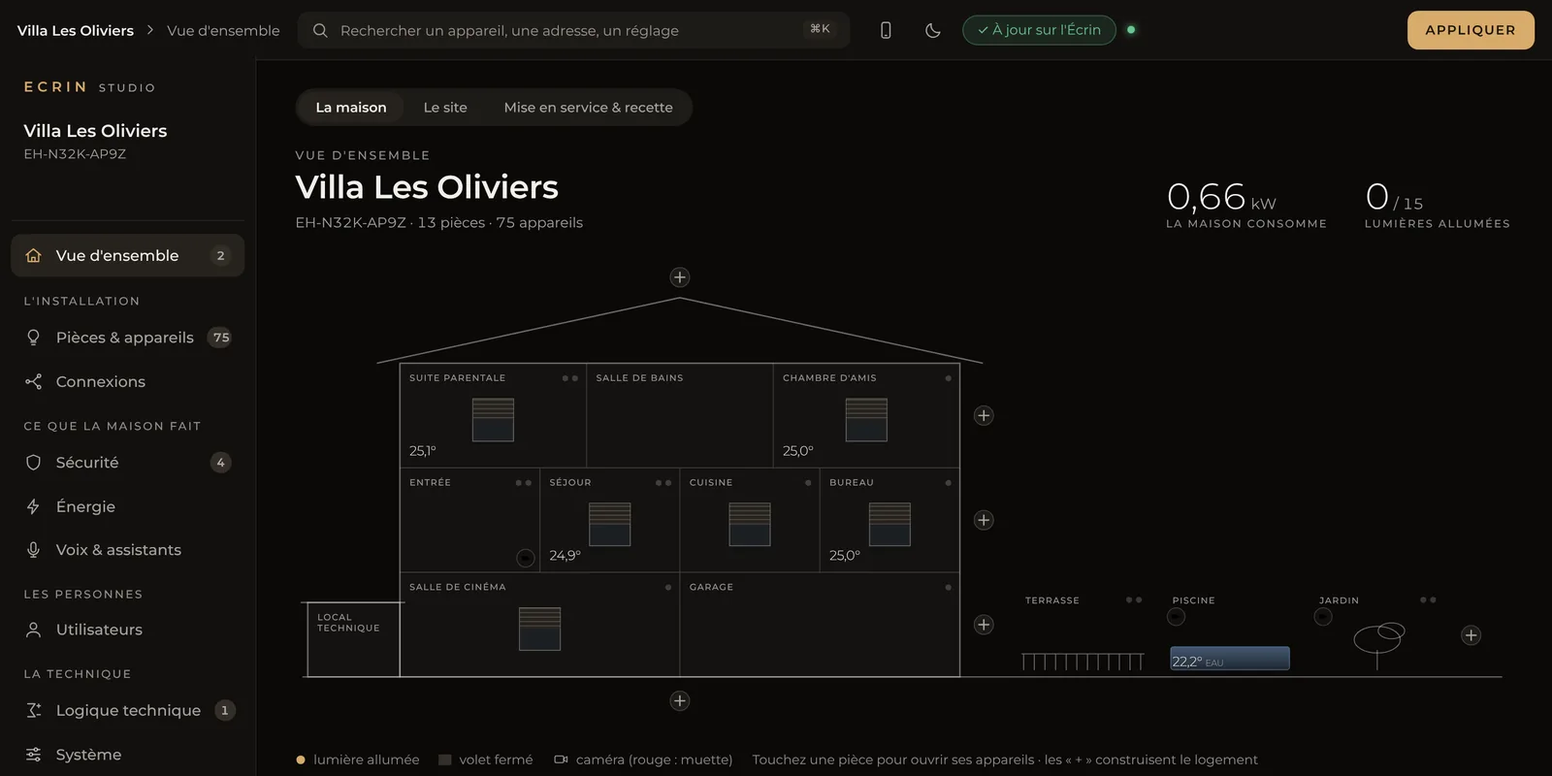Image resolution: width=1552 pixels, height=776 pixels.
Task: Click the Entrée light indicator dots
Action: click(524, 483)
